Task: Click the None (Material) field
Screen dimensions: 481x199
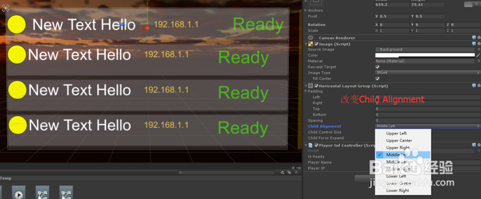Action: pos(425,61)
